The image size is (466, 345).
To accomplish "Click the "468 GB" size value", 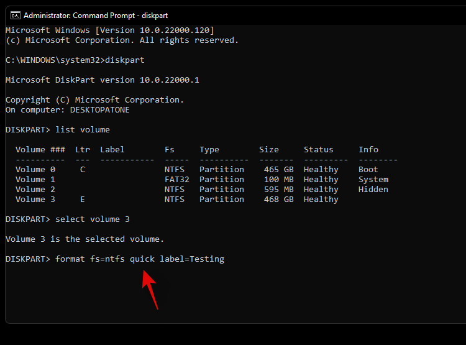I will click(276, 200).
